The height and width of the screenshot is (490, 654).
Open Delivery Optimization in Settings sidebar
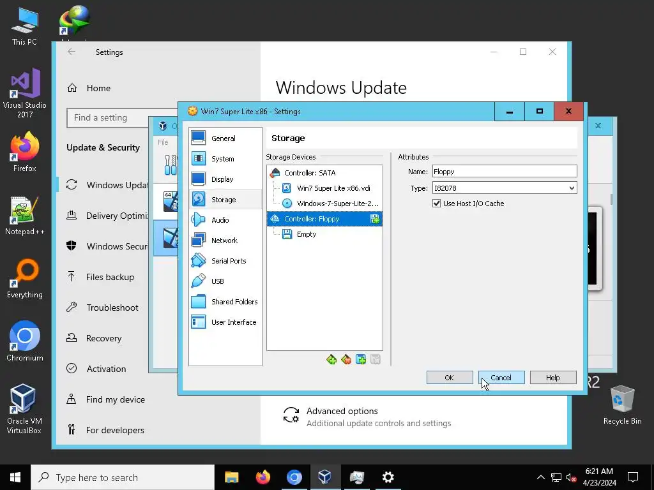pyautogui.click(x=103, y=216)
